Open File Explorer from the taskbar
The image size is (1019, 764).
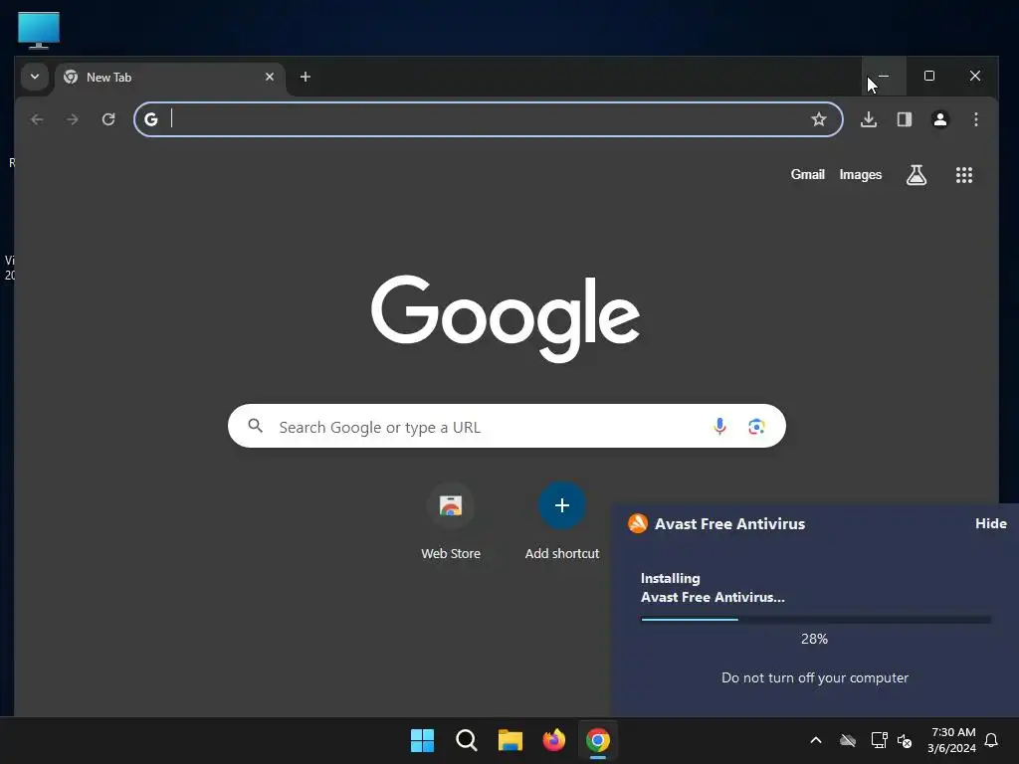click(x=510, y=740)
